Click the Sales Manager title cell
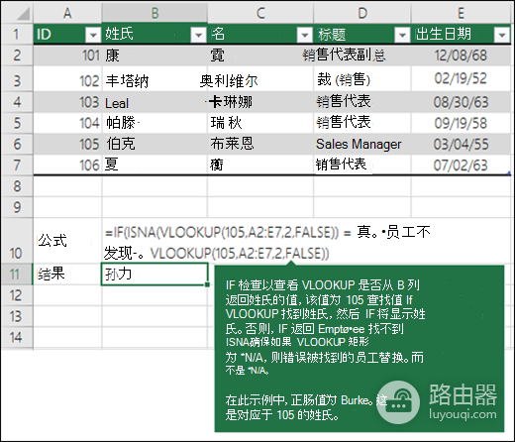This screenshot has width=515, height=442. point(362,144)
